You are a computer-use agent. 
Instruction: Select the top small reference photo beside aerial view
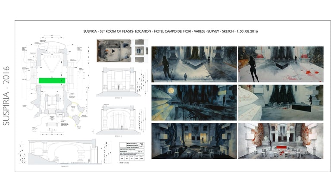point(139,42)
